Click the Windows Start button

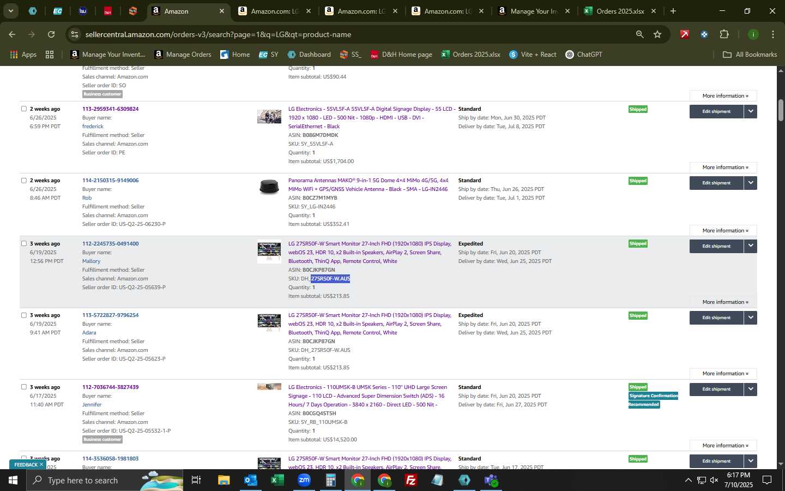13,480
